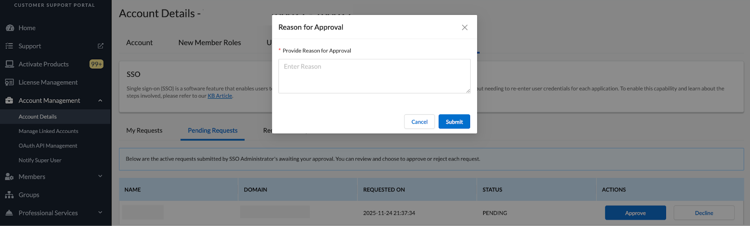Viewport: 750px width, 226px height.
Task: Click the Account Management briefcase icon
Action: point(9,100)
